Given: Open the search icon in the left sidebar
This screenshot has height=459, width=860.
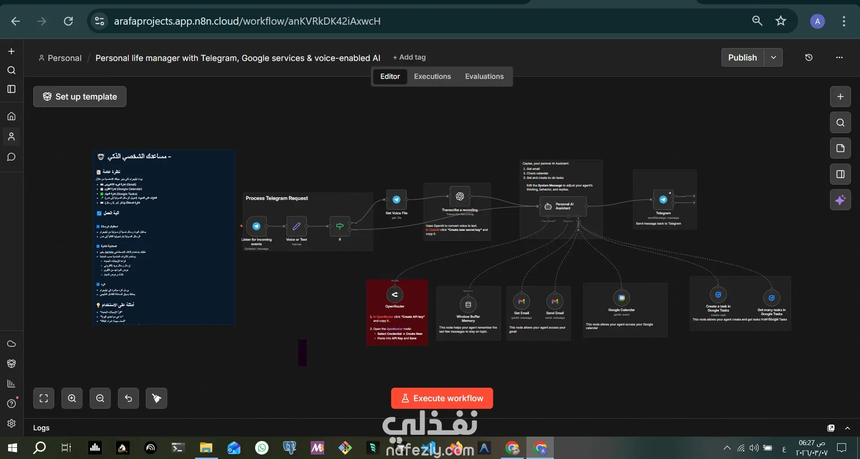Looking at the screenshot, I should tap(12, 70).
